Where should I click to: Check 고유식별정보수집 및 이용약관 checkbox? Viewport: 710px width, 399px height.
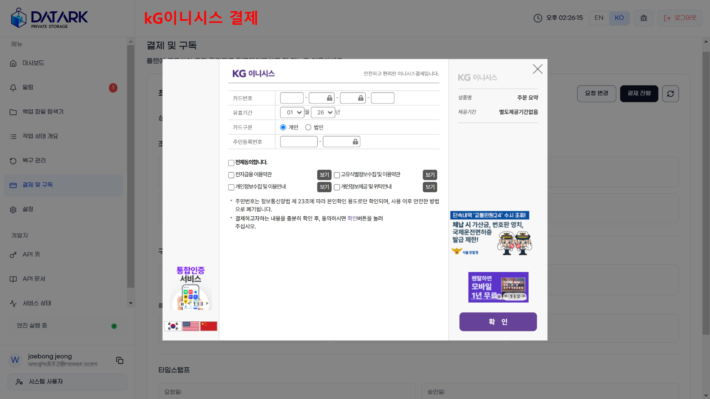point(337,175)
